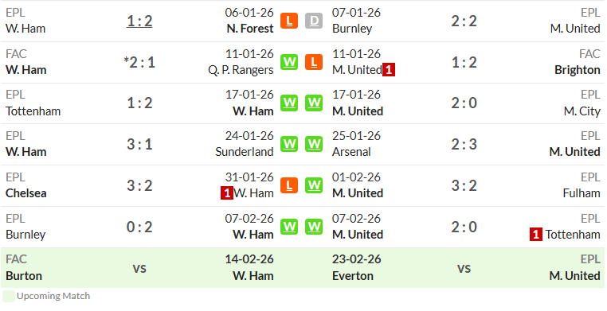
Task: Click the Chelsea team name
Action: pos(26,193)
